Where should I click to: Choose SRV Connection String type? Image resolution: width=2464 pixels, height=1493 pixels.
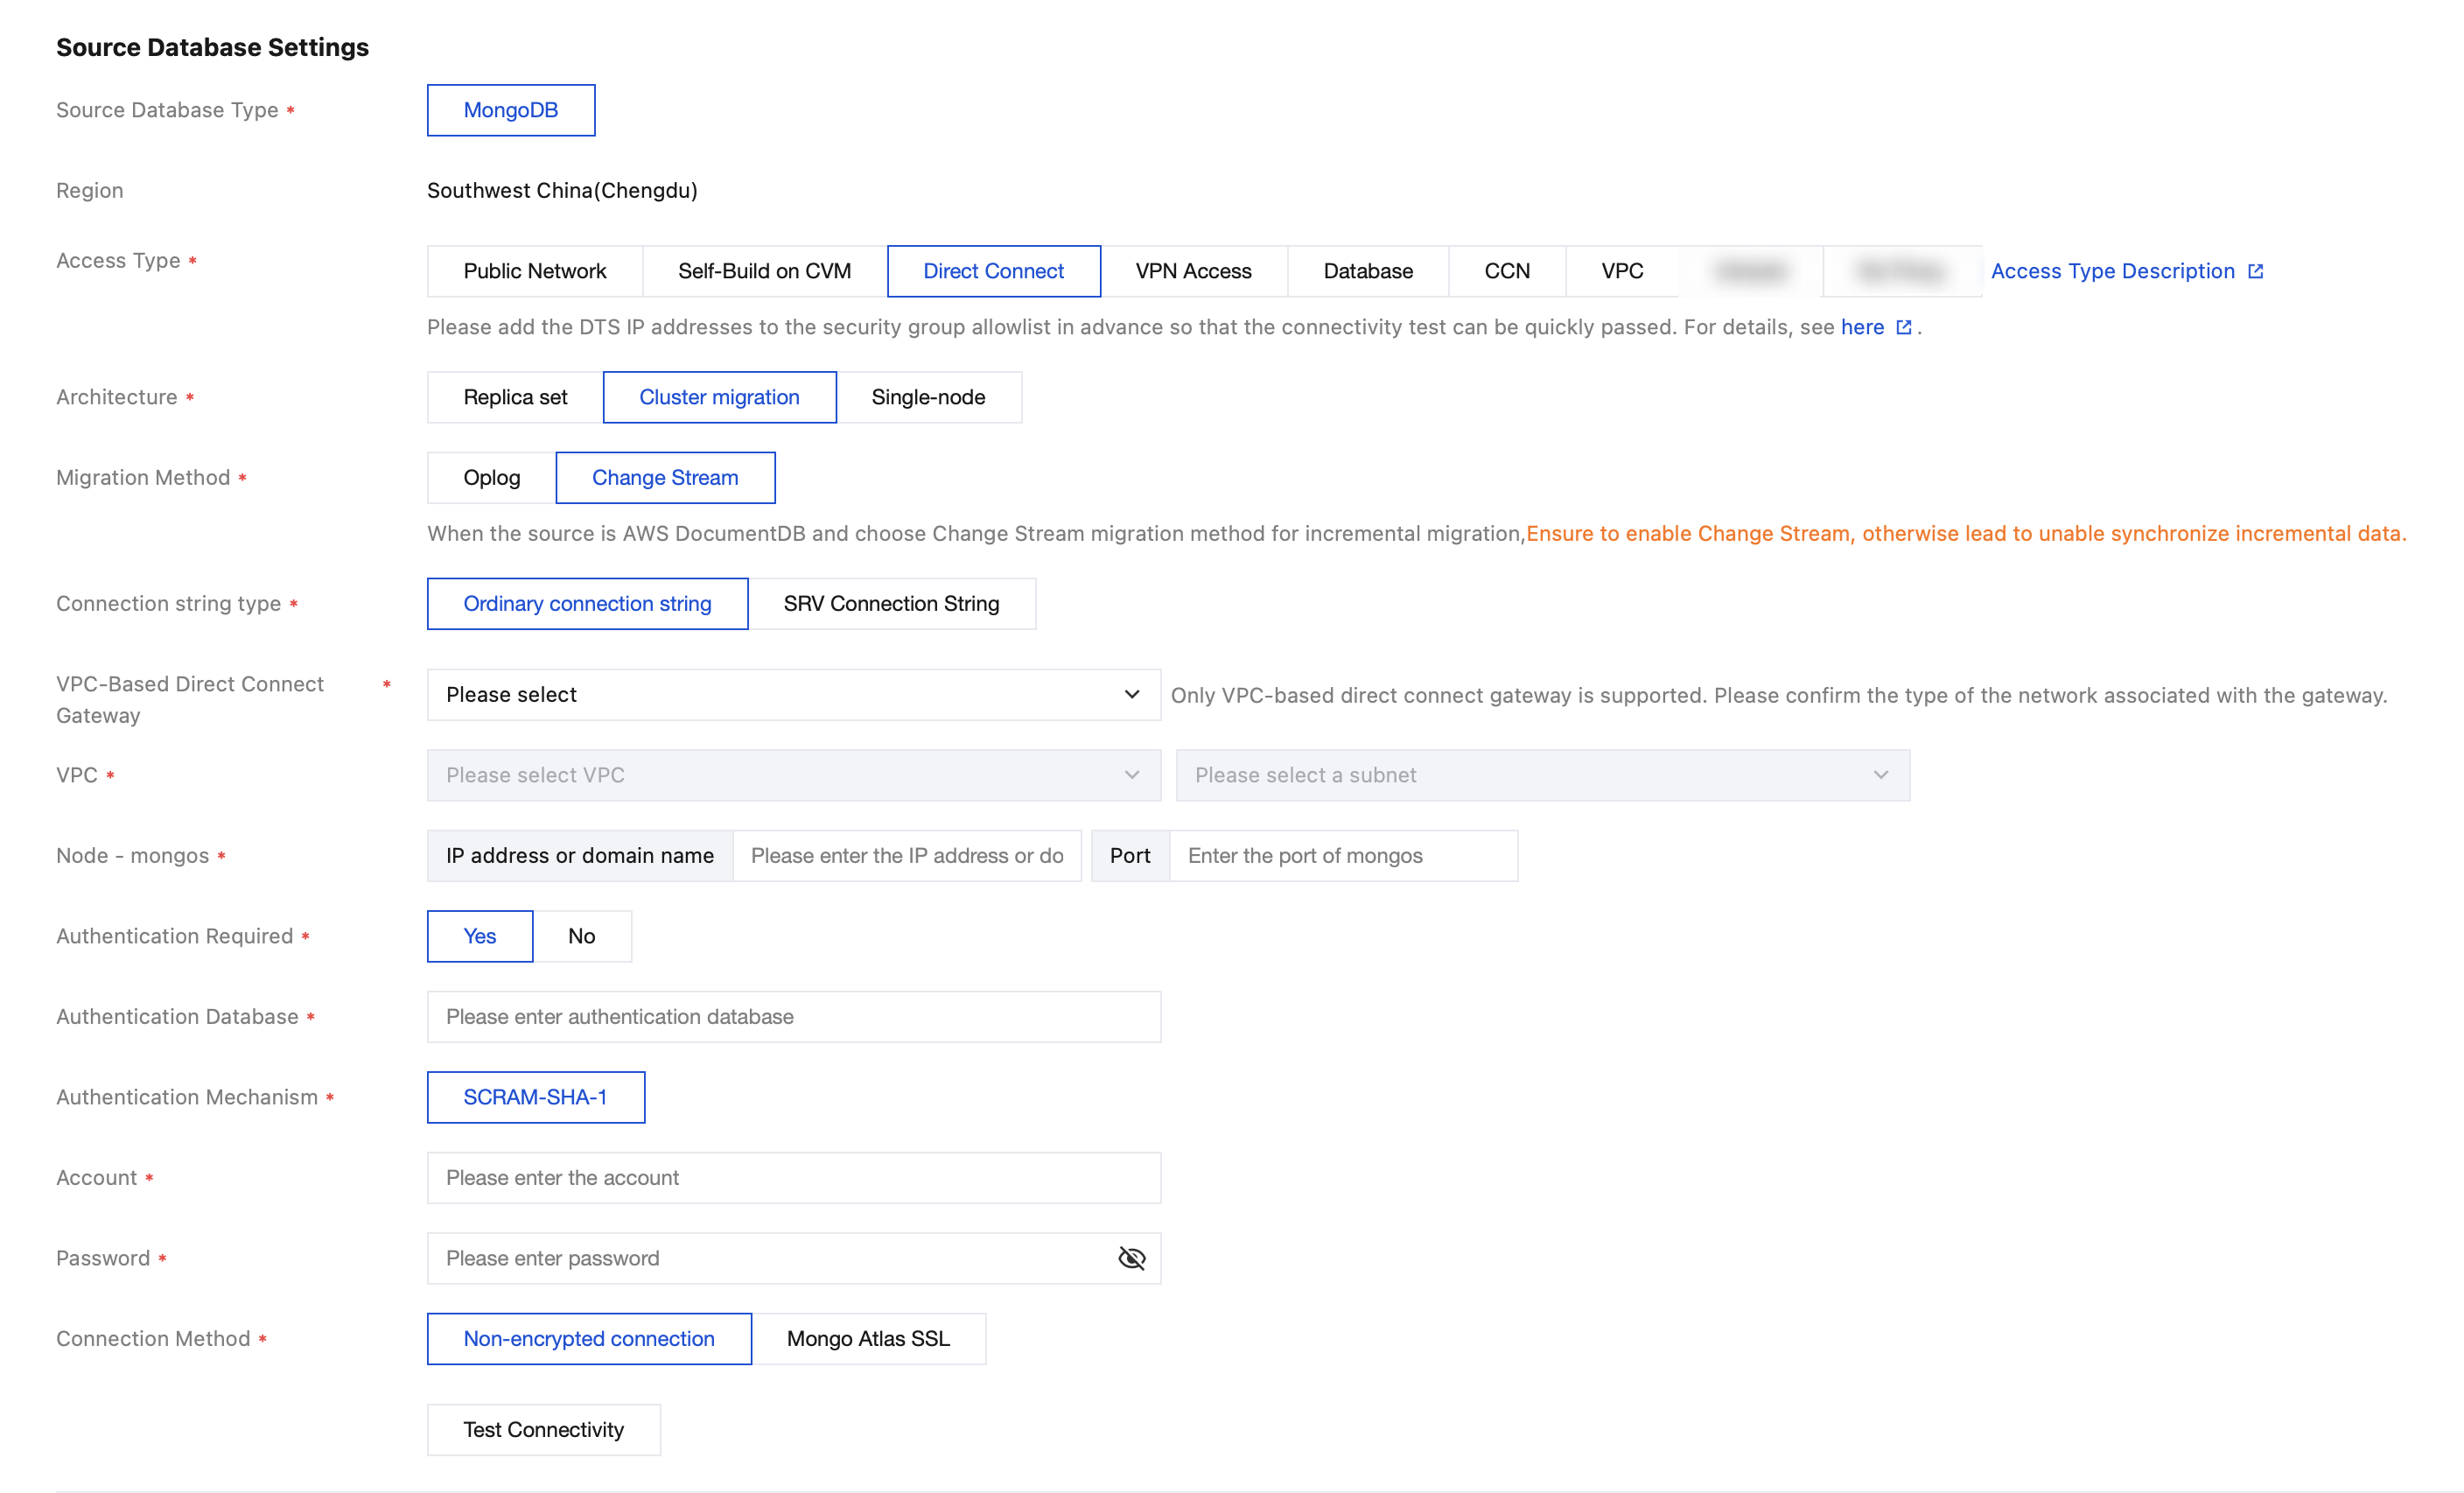[891, 604]
